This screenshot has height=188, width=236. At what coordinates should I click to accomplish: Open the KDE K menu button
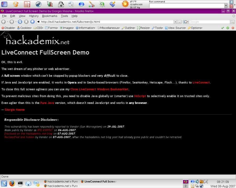pyautogui.click(x=4, y=183)
